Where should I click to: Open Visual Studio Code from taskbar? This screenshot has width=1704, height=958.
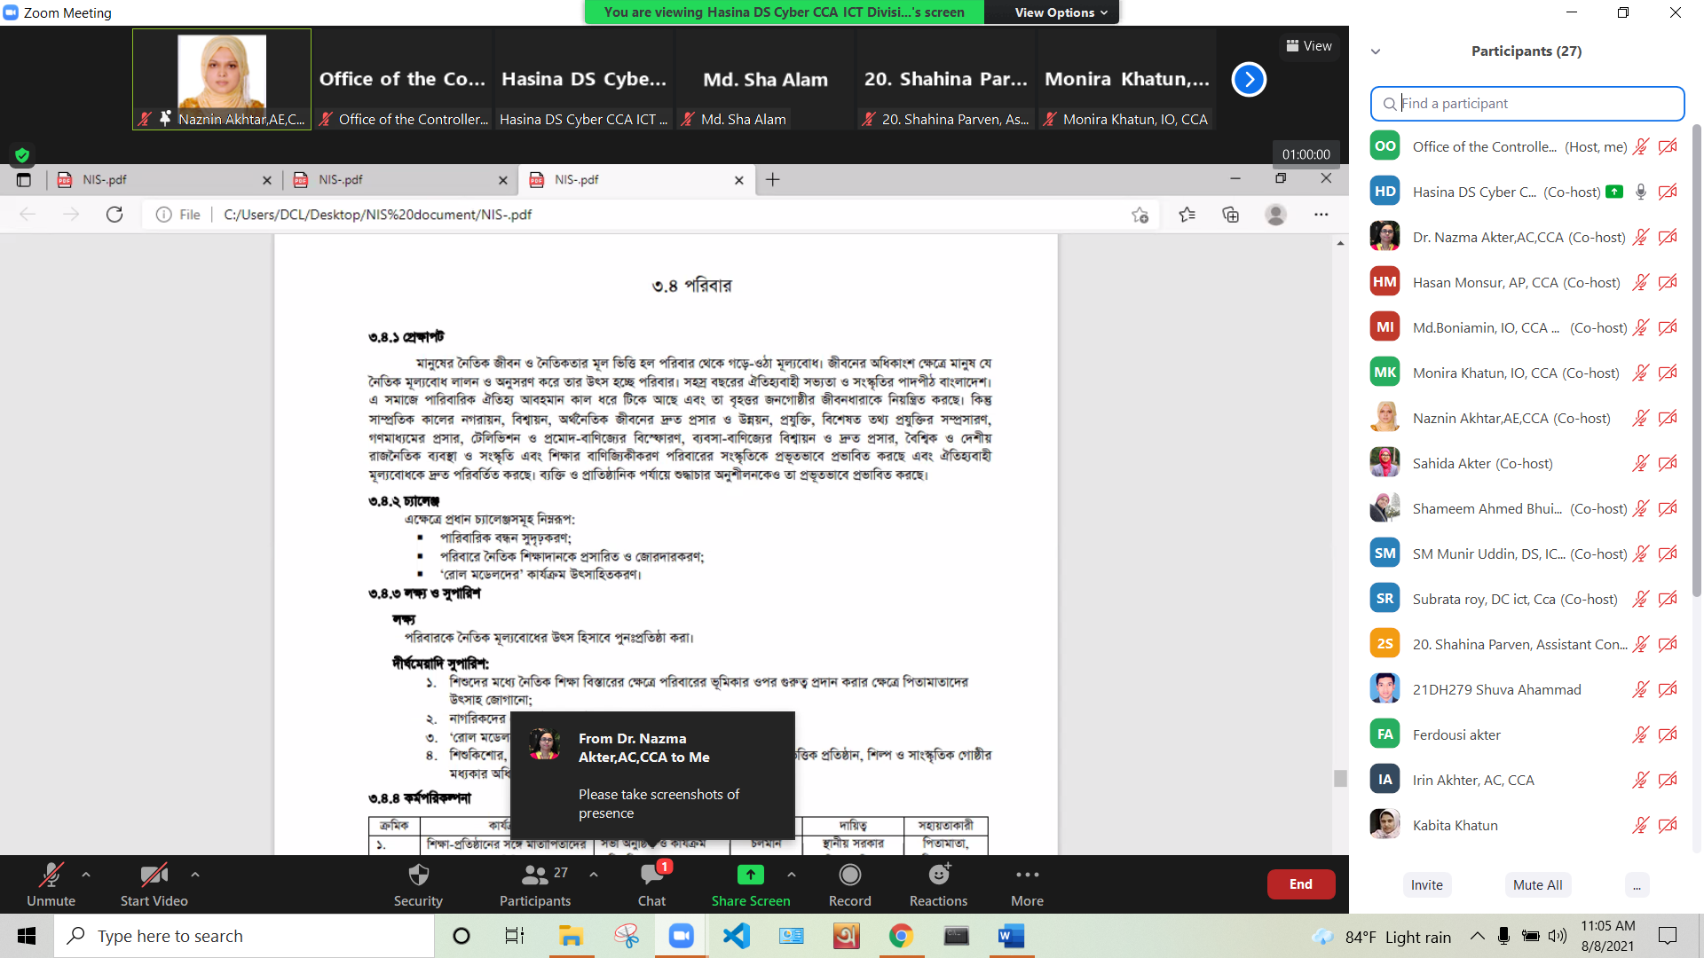[x=737, y=936]
